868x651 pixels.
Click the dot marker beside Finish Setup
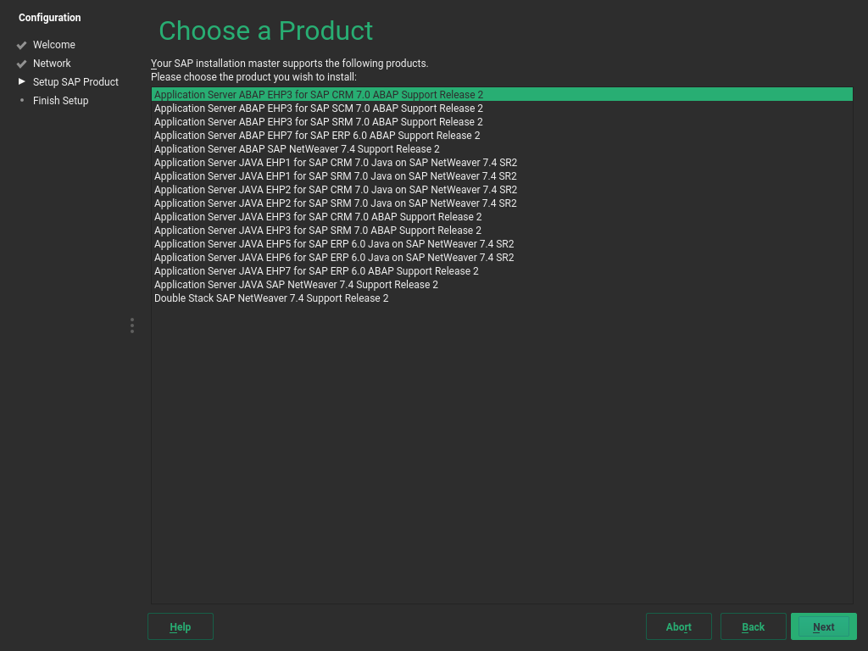coord(20,100)
